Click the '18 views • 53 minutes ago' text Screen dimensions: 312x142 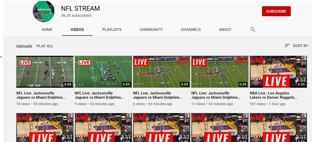pos(37,104)
